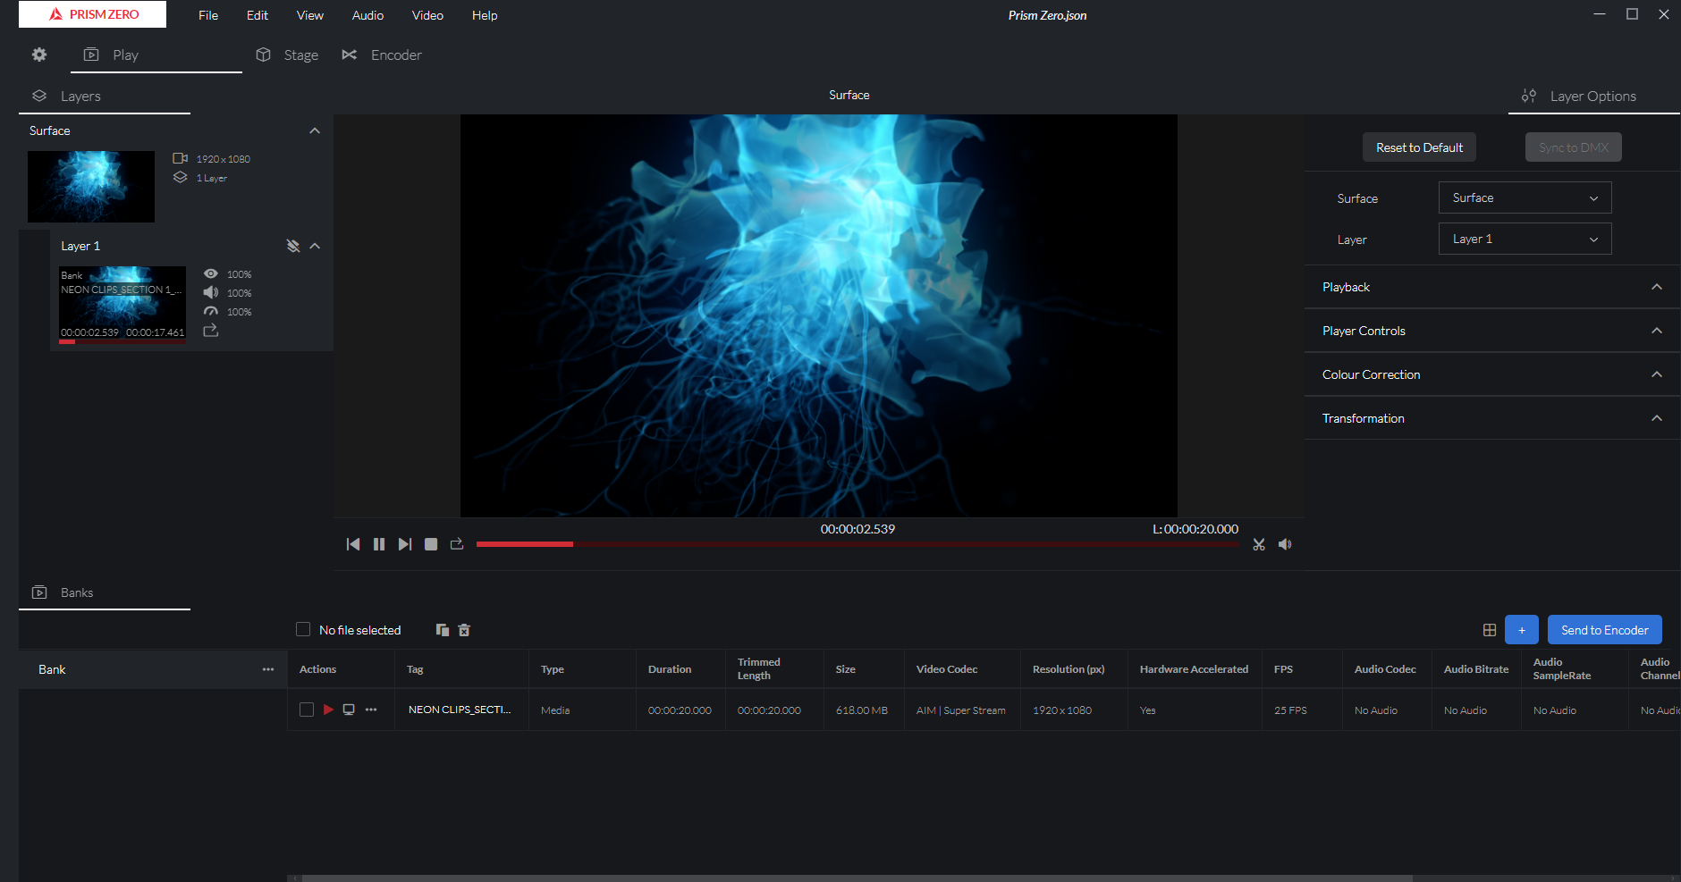Screen dimensions: 1681x882
Task: Play the NEON CLIPS media row
Action: pyautogui.click(x=328, y=710)
